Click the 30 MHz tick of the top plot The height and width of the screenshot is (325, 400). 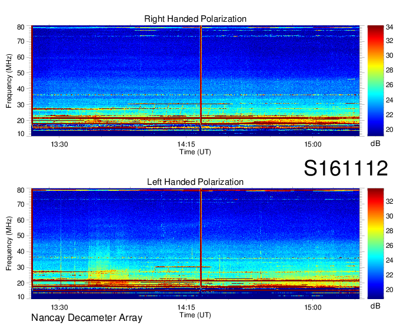(21, 105)
